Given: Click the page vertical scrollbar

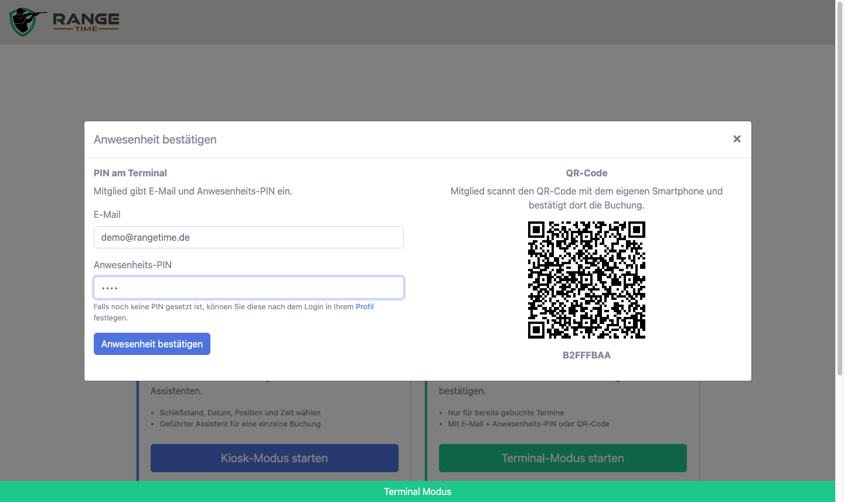Looking at the screenshot, I should coord(839,187).
